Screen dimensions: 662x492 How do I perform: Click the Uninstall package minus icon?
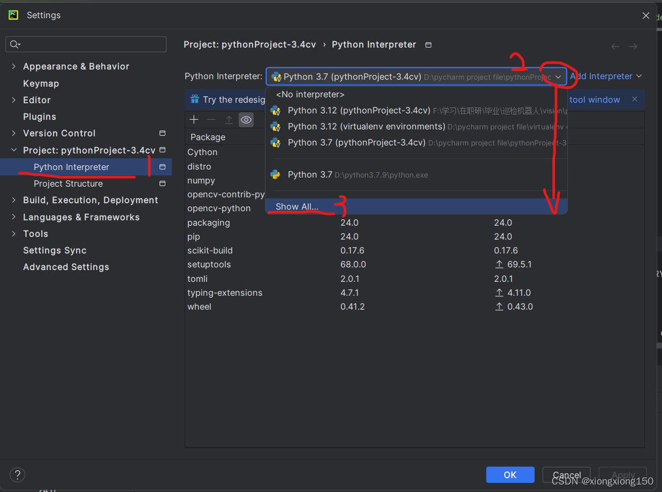click(x=211, y=119)
